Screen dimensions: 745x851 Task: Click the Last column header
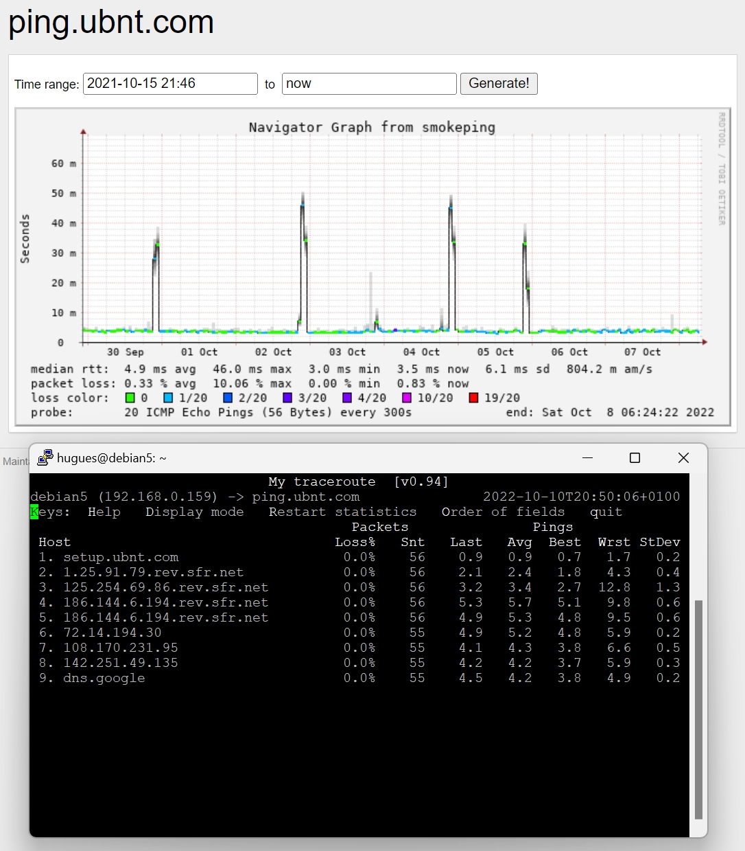click(x=466, y=542)
